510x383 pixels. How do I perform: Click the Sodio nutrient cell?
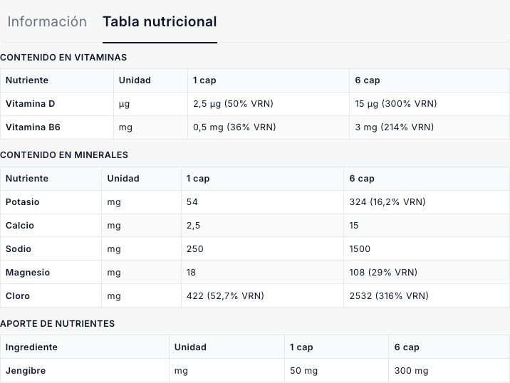click(19, 249)
